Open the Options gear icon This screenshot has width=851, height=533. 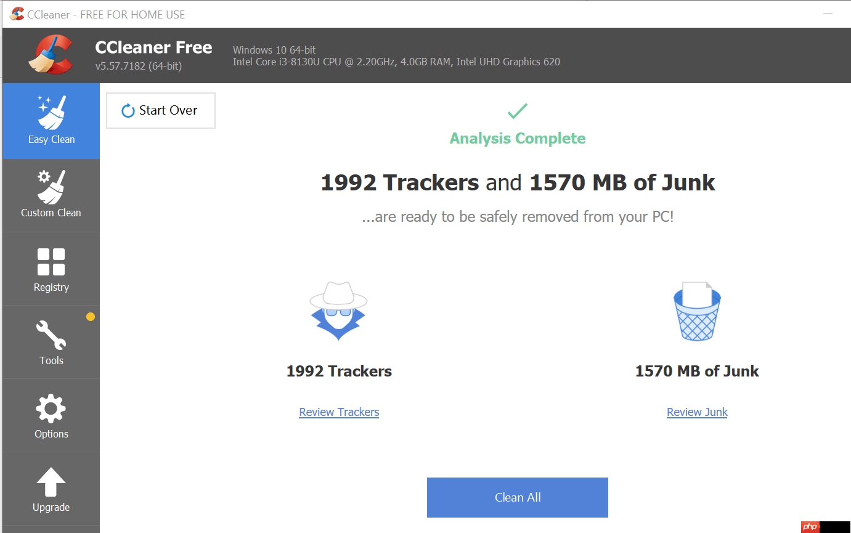(x=51, y=409)
